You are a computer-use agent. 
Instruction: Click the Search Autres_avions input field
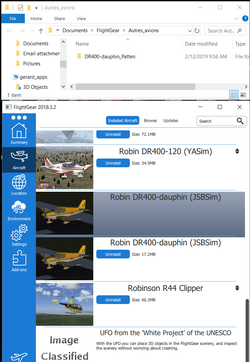225,31
